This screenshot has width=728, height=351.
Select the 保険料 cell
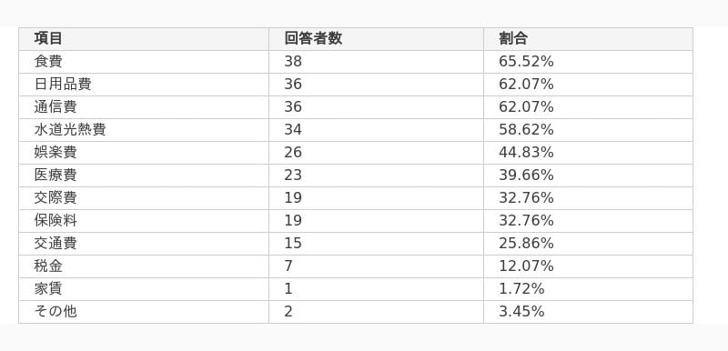click(144, 221)
